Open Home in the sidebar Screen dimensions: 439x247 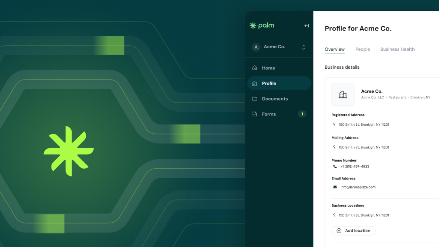click(x=268, y=68)
